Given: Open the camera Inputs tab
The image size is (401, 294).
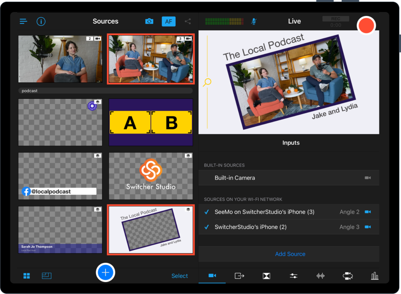Looking at the screenshot, I should [x=211, y=276].
